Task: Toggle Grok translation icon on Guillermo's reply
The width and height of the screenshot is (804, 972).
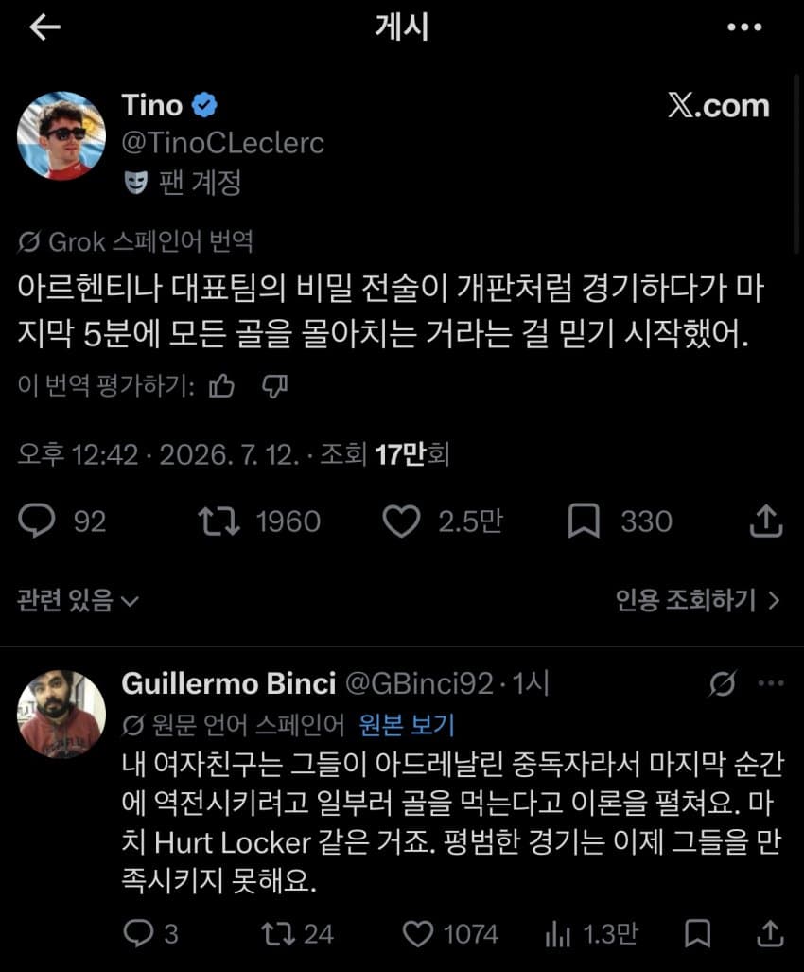Action: 723,683
